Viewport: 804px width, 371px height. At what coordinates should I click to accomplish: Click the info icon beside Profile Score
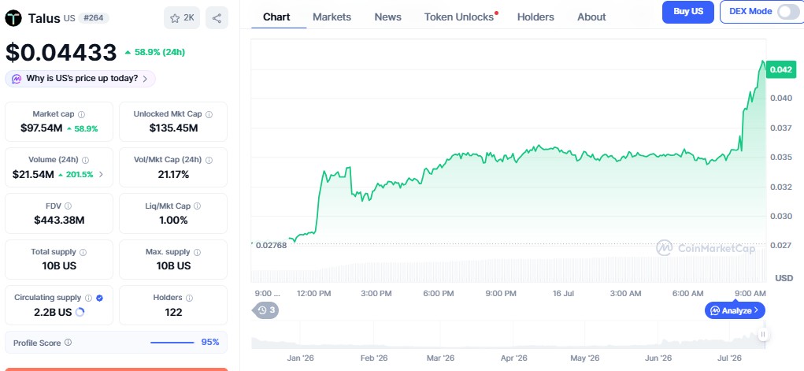pos(68,343)
